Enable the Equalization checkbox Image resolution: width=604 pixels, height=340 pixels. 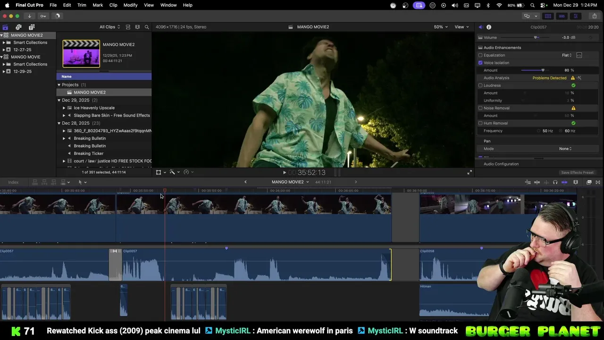coord(480,55)
